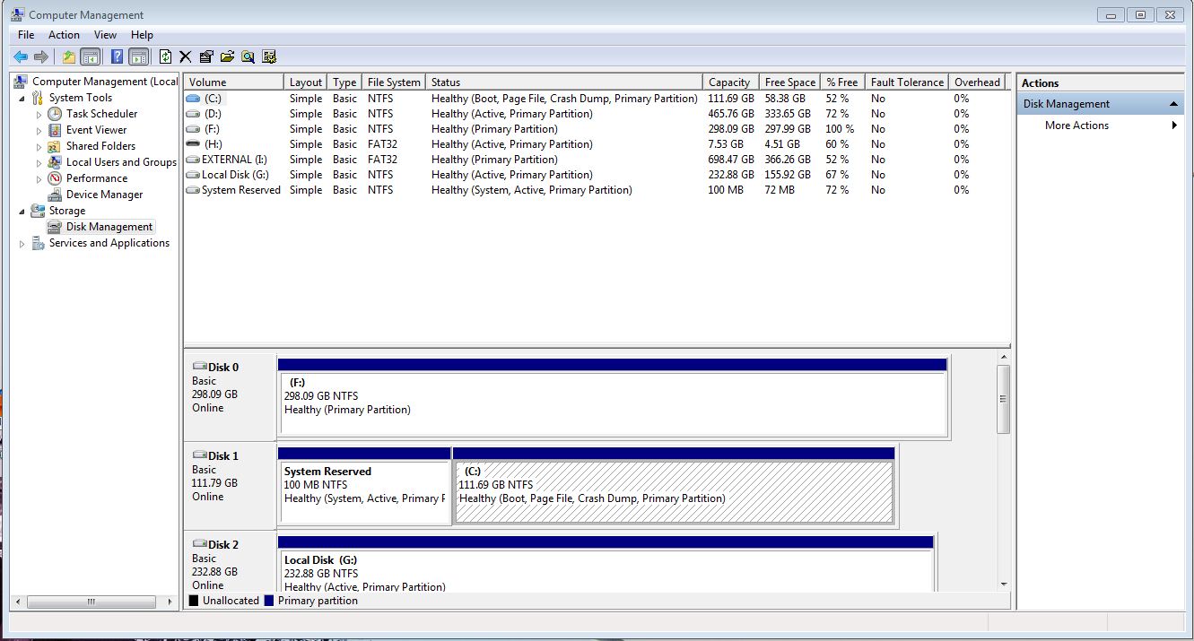This screenshot has height=641, width=1194.
Task: Sort by the Free Space column header
Action: (790, 82)
